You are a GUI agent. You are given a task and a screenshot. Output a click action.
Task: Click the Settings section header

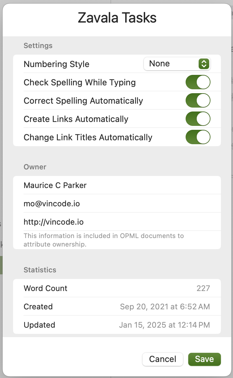point(38,45)
